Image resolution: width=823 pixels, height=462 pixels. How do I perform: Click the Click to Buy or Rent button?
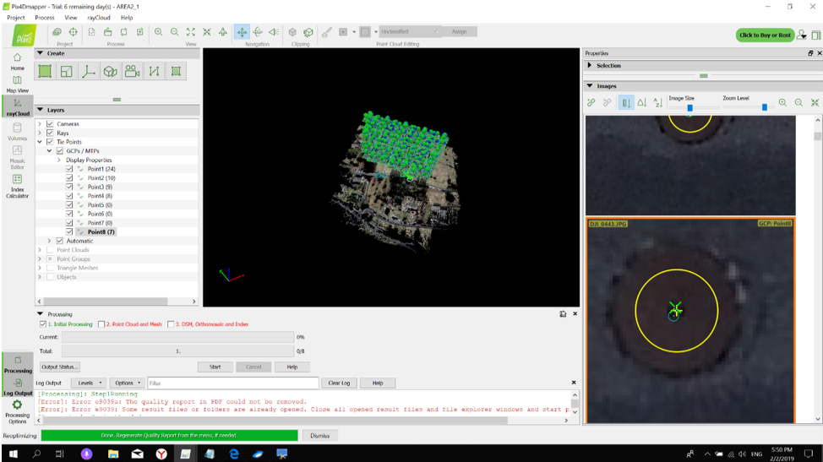click(765, 35)
